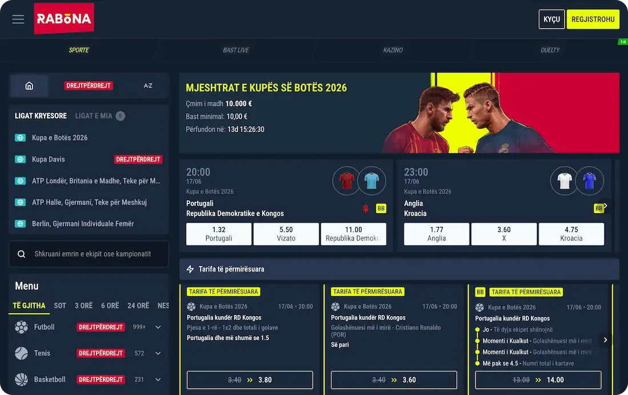Click DREJTPËRDREJT badge in Futboll row

click(100, 327)
